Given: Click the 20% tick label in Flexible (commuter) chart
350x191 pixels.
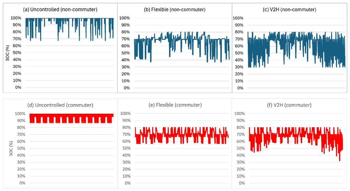Looking at the screenshot, I should coord(126,169).
